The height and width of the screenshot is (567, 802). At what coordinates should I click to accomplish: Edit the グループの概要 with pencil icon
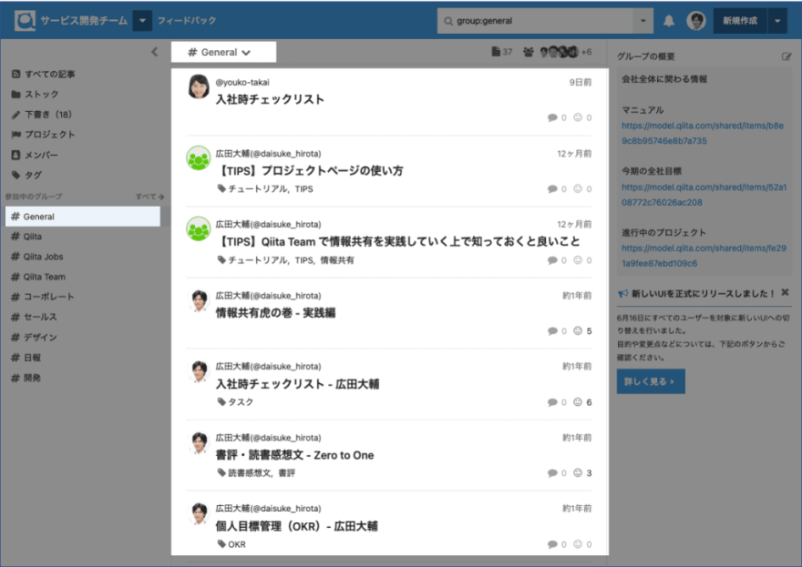click(787, 56)
